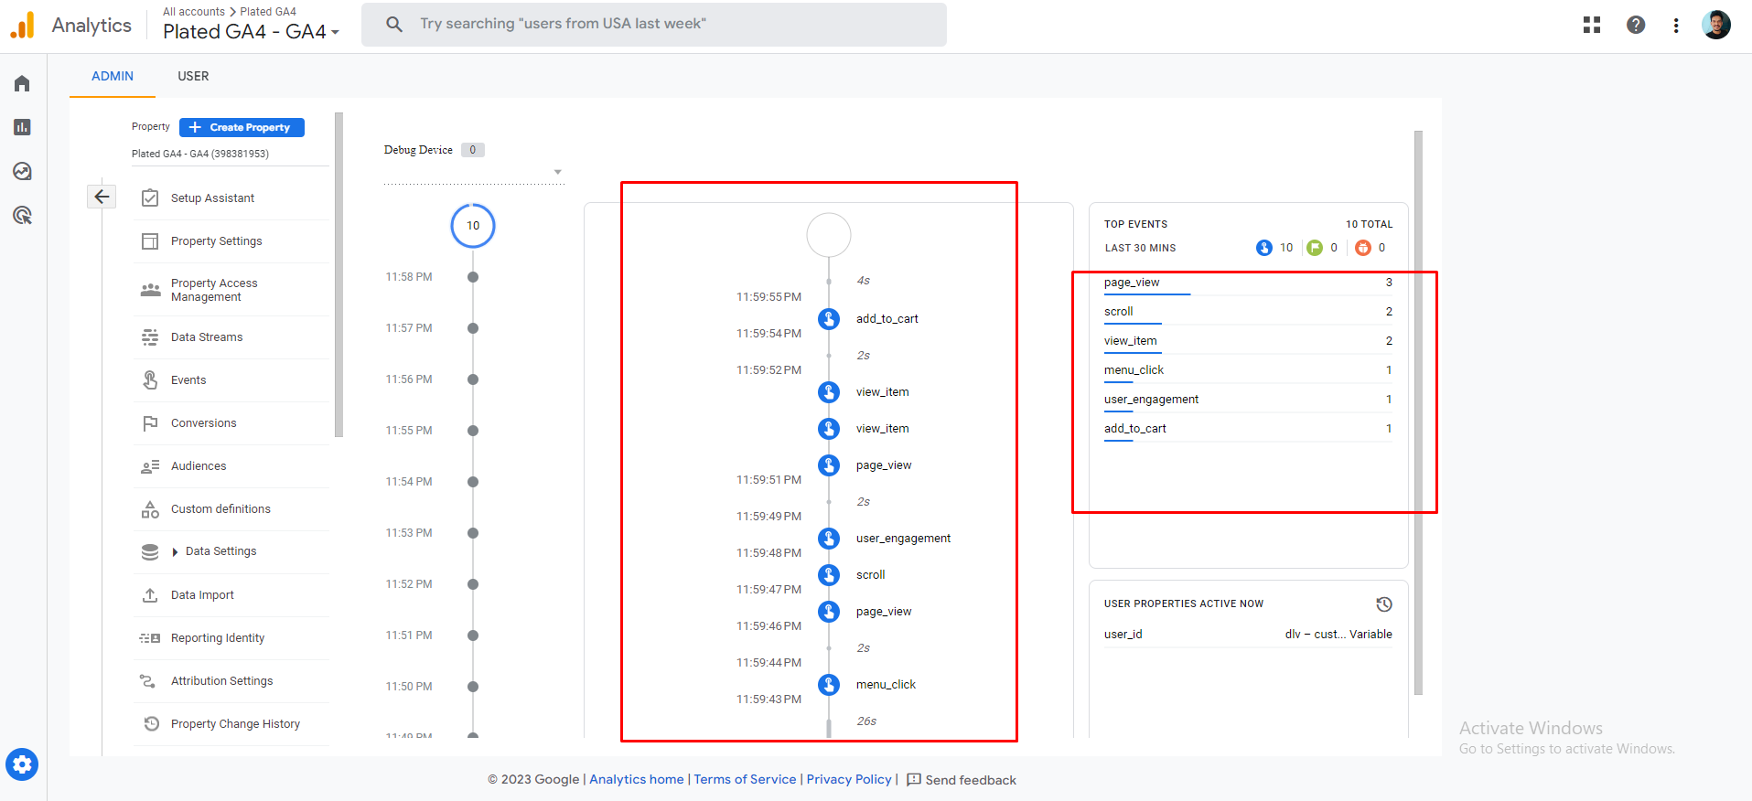The height and width of the screenshot is (801, 1752).
Task: Click the Create Property button
Action: [242, 127]
